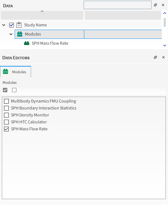
Task: Enable SPH HTC Calculator module
Action: tap(7, 122)
